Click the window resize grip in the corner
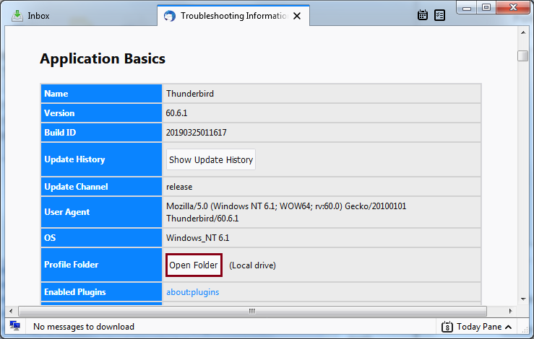Viewport: 534px width, 339px height. point(525,329)
